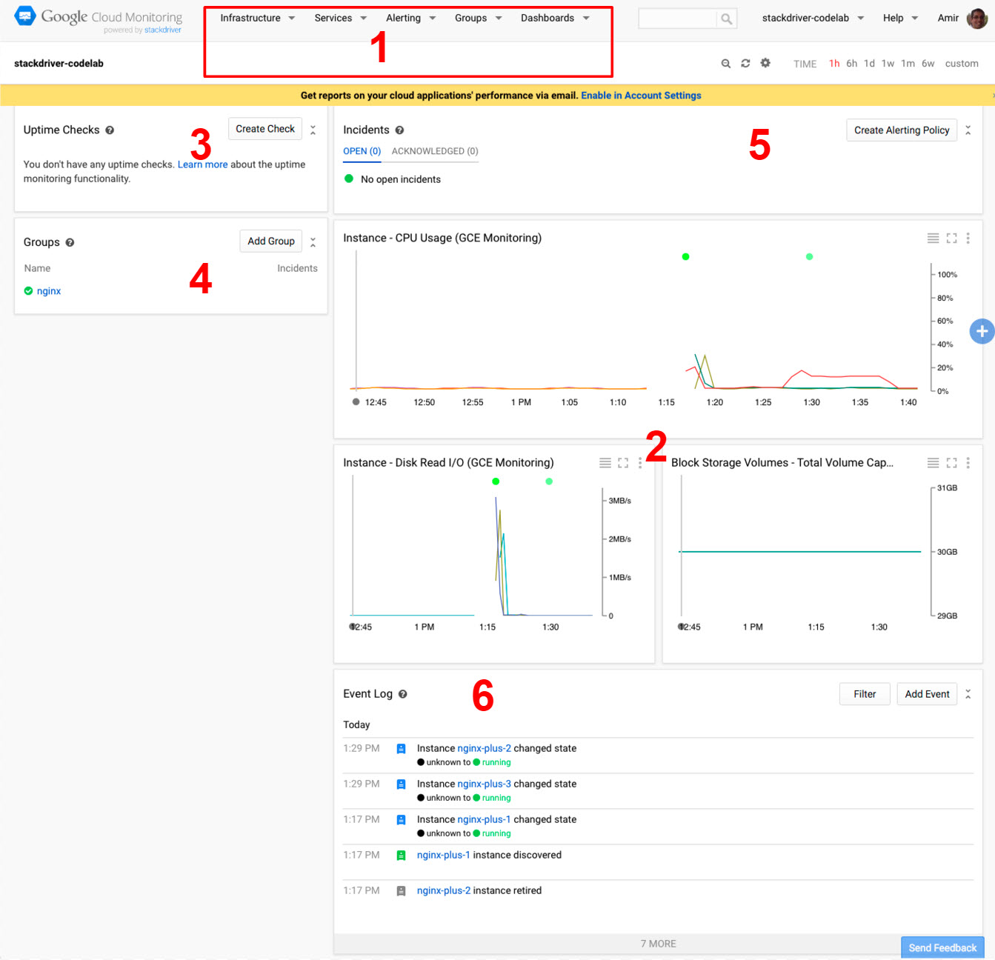Click the blue plus add-chart button

tap(982, 331)
